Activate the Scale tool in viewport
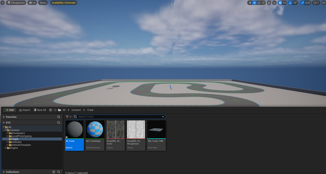 [x=263, y=3]
